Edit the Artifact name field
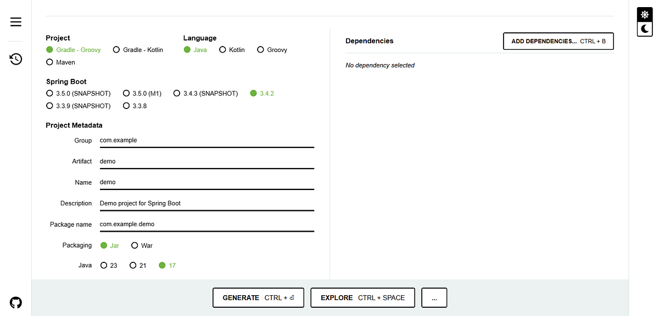Viewport: 659px width, 316px height. (206, 161)
